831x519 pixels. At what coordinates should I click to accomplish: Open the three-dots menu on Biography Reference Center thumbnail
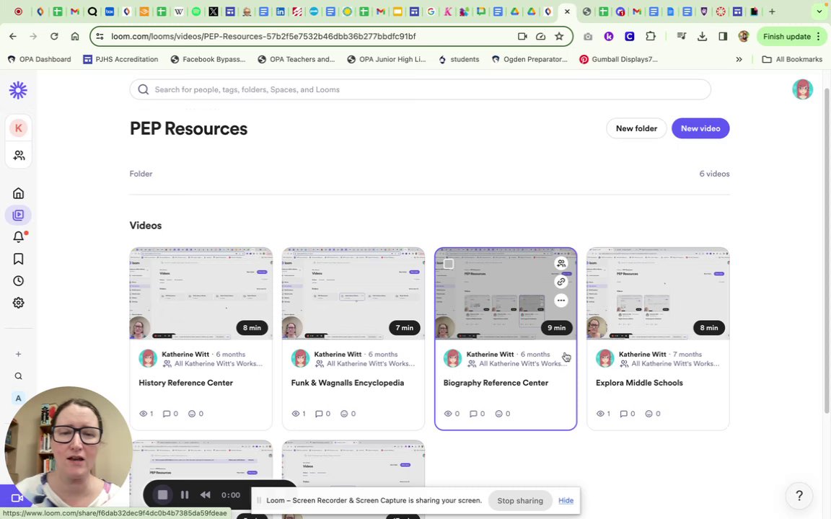tap(560, 301)
